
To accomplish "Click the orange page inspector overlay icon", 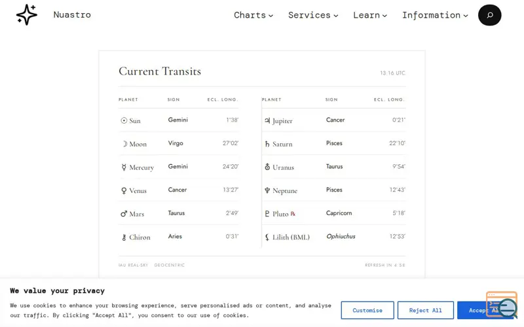I will click(502, 303).
